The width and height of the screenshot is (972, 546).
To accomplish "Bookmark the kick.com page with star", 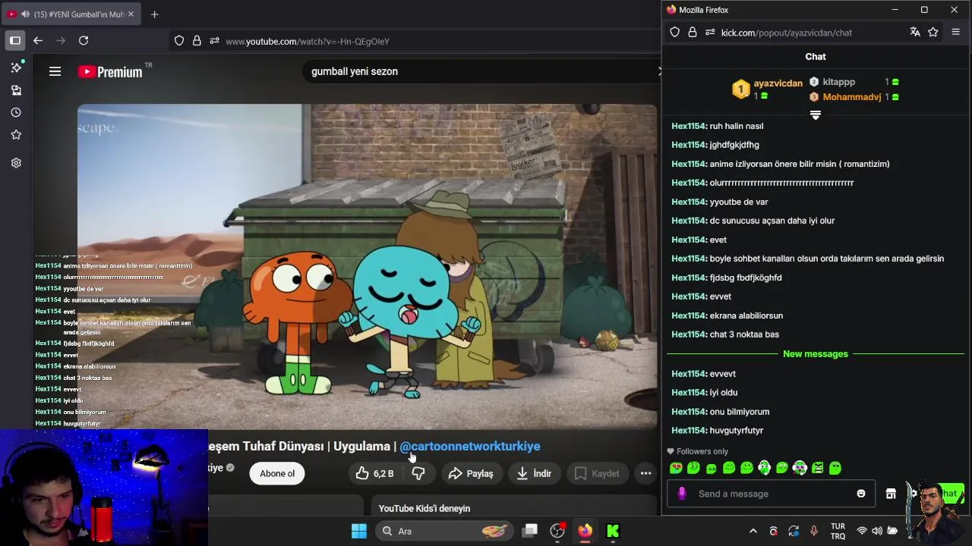I will pos(933,32).
